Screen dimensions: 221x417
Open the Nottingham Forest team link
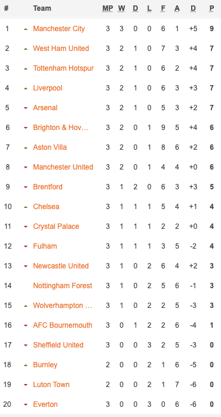pos(63,286)
